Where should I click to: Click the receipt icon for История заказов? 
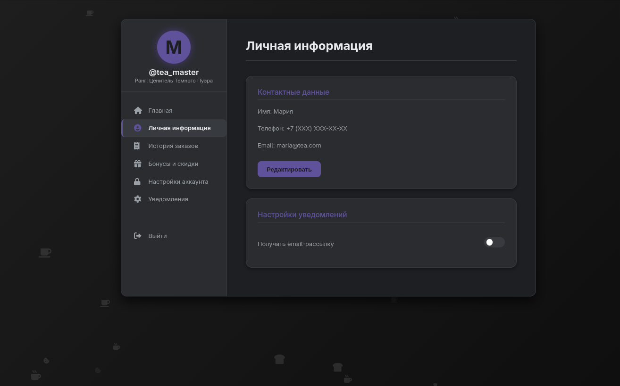pyautogui.click(x=137, y=146)
